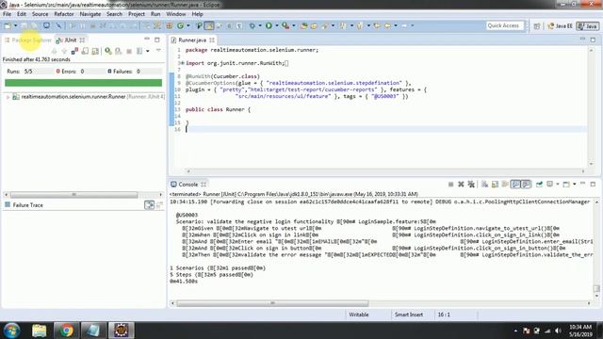Toggle Console Word Wrap icon
Screen dimensions: 603x339
[505, 185]
